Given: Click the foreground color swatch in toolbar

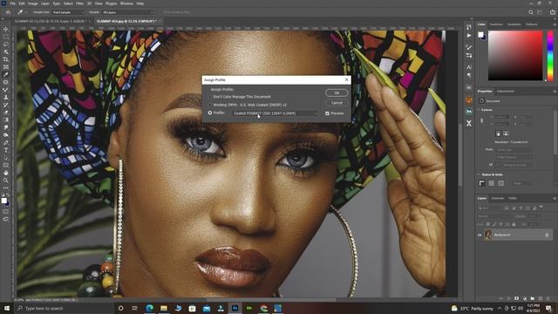Looking at the screenshot, I should click(x=3, y=201).
